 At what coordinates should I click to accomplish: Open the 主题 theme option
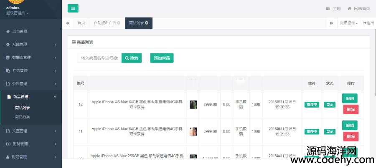point(333,9)
